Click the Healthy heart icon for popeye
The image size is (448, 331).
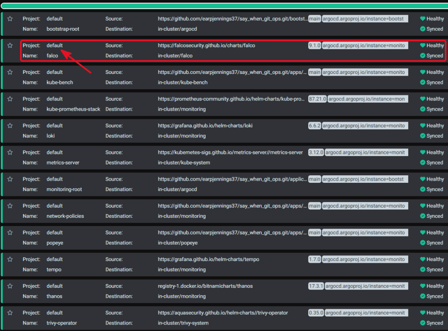pyautogui.click(x=423, y=233)
